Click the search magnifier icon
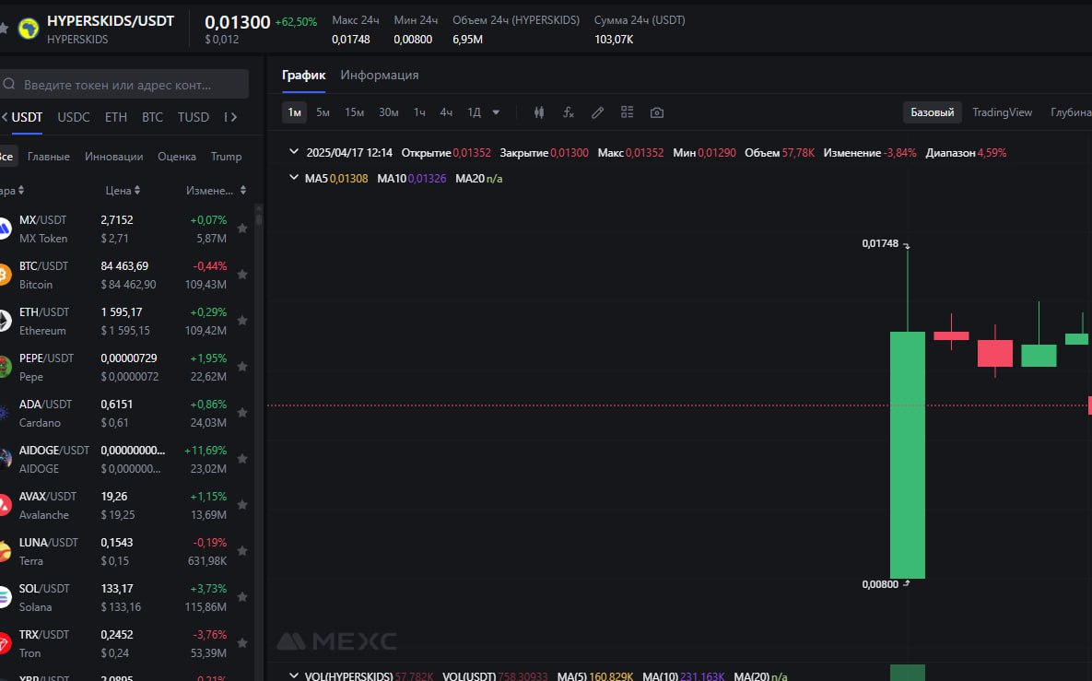 [9, 84]
